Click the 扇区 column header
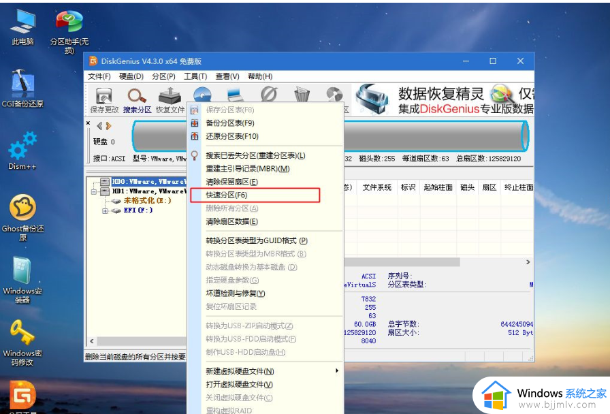610x414 pixels. pos(489,187)
